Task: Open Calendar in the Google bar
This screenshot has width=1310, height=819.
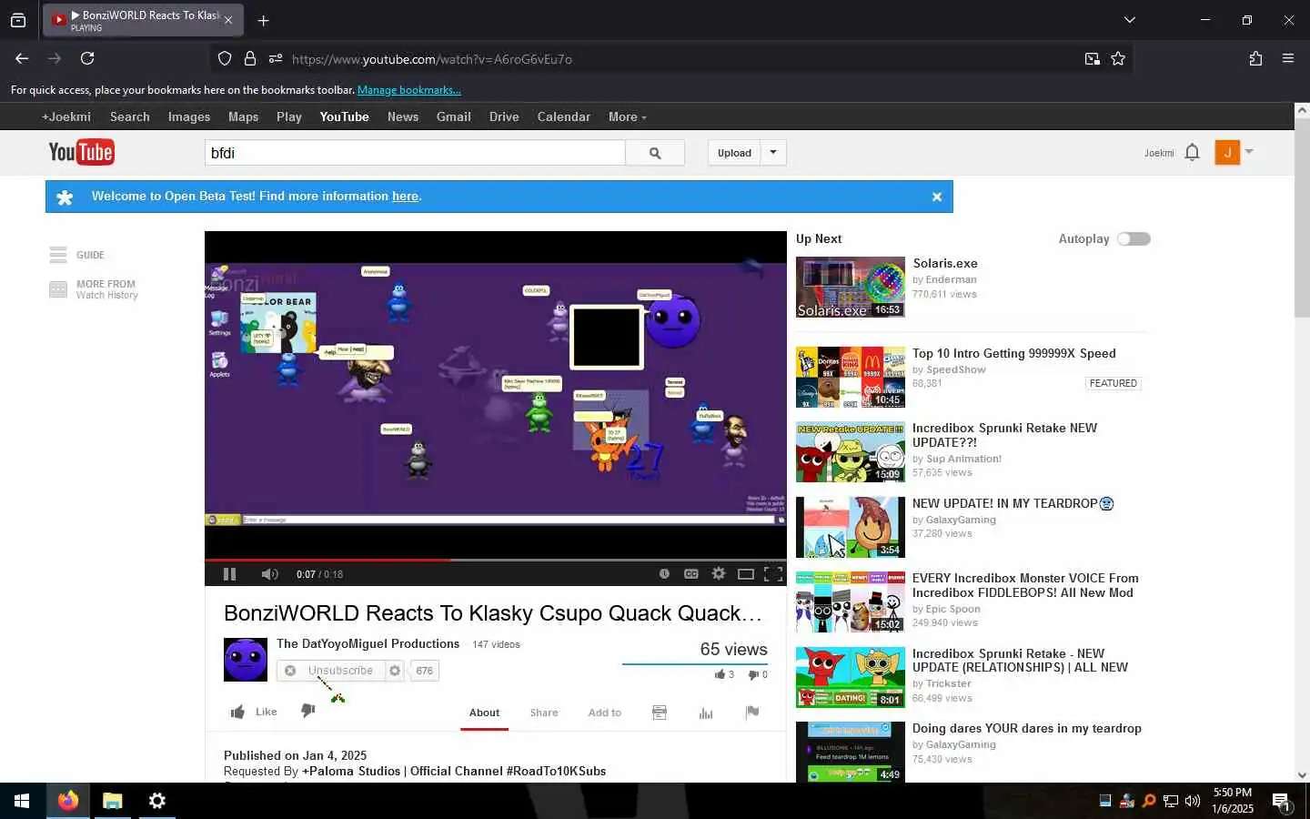Action: click(563, 116)
